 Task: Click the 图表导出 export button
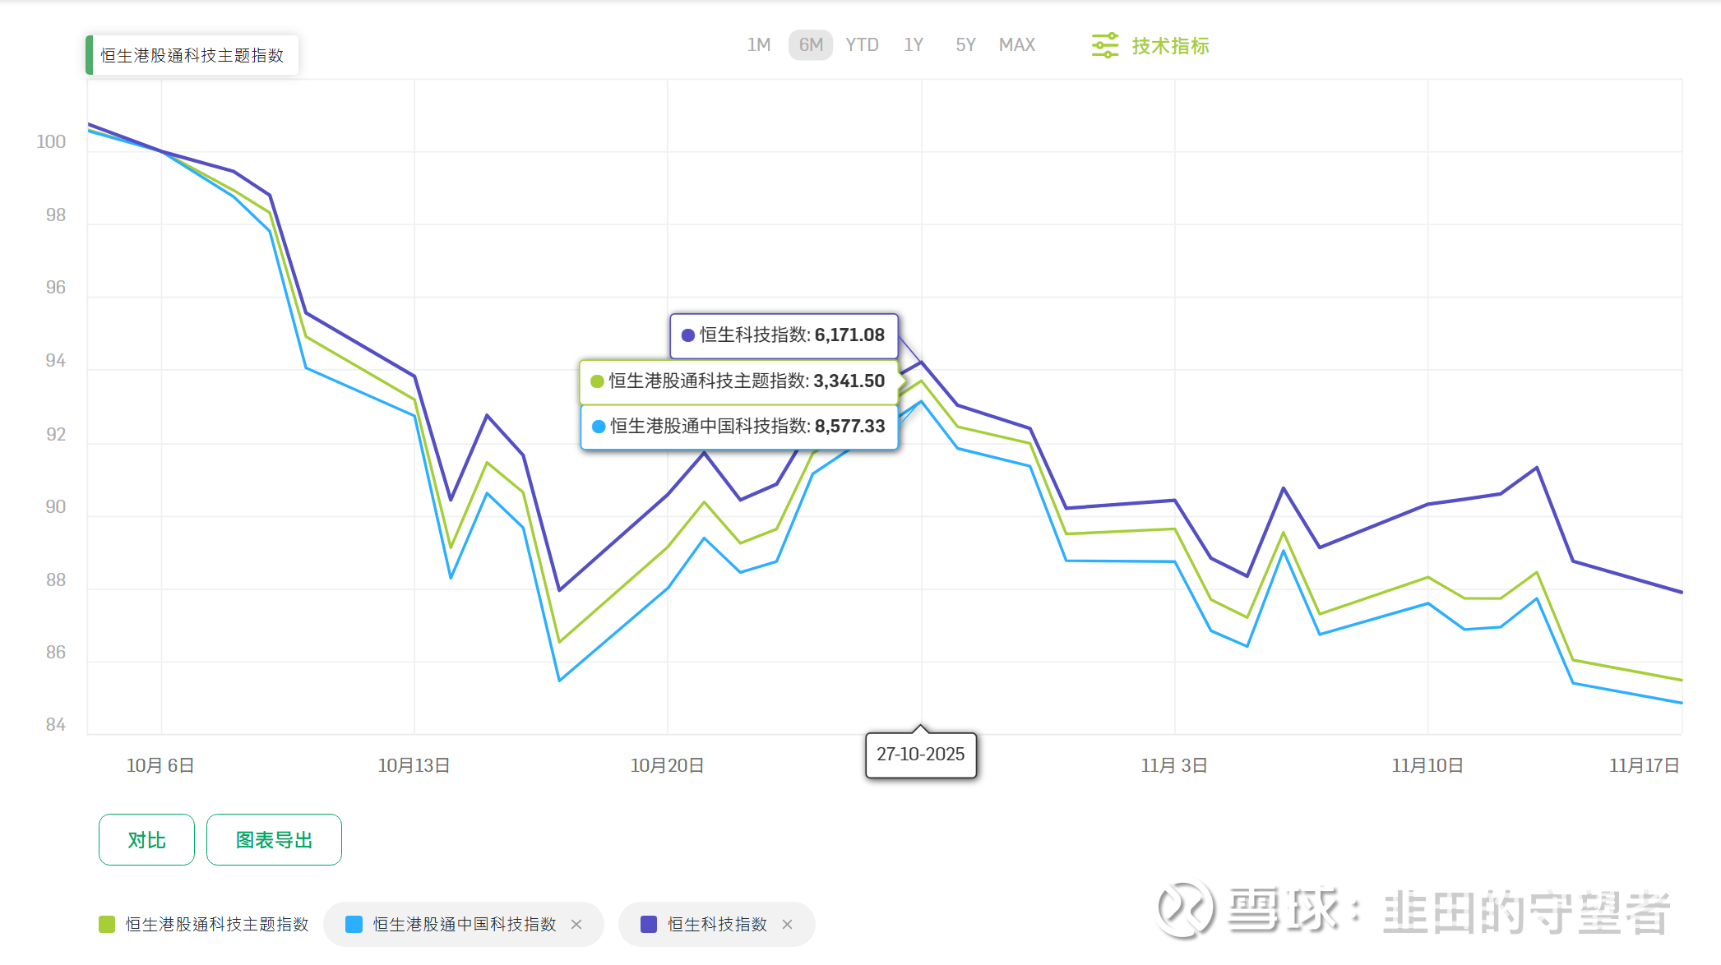point(274,840)
